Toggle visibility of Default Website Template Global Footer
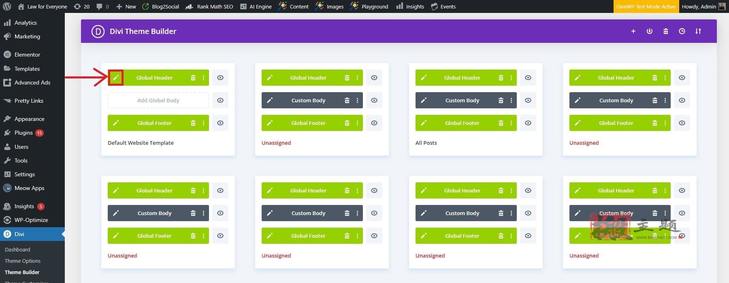Image resolution: width=729 pixels, height=283 pixels. coord(220,123)
